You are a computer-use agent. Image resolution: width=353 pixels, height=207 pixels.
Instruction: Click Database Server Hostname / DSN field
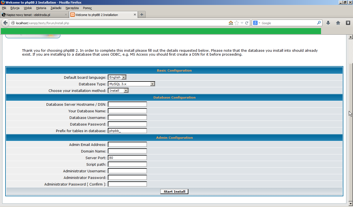[127, 104]
